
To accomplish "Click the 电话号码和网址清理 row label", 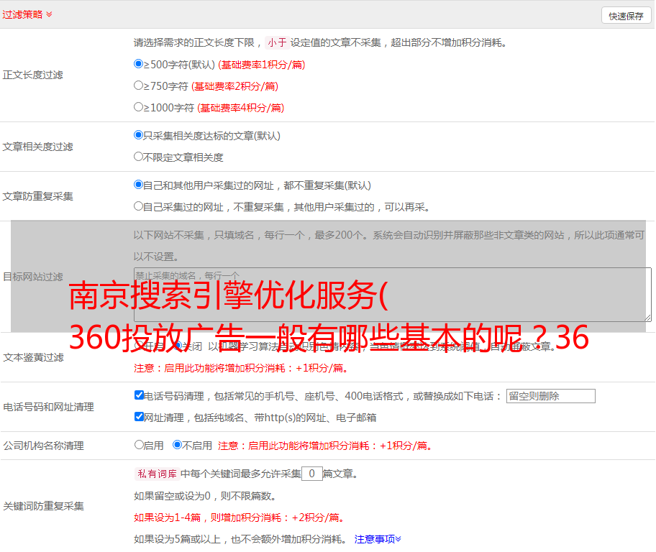I will coord(48,407).
